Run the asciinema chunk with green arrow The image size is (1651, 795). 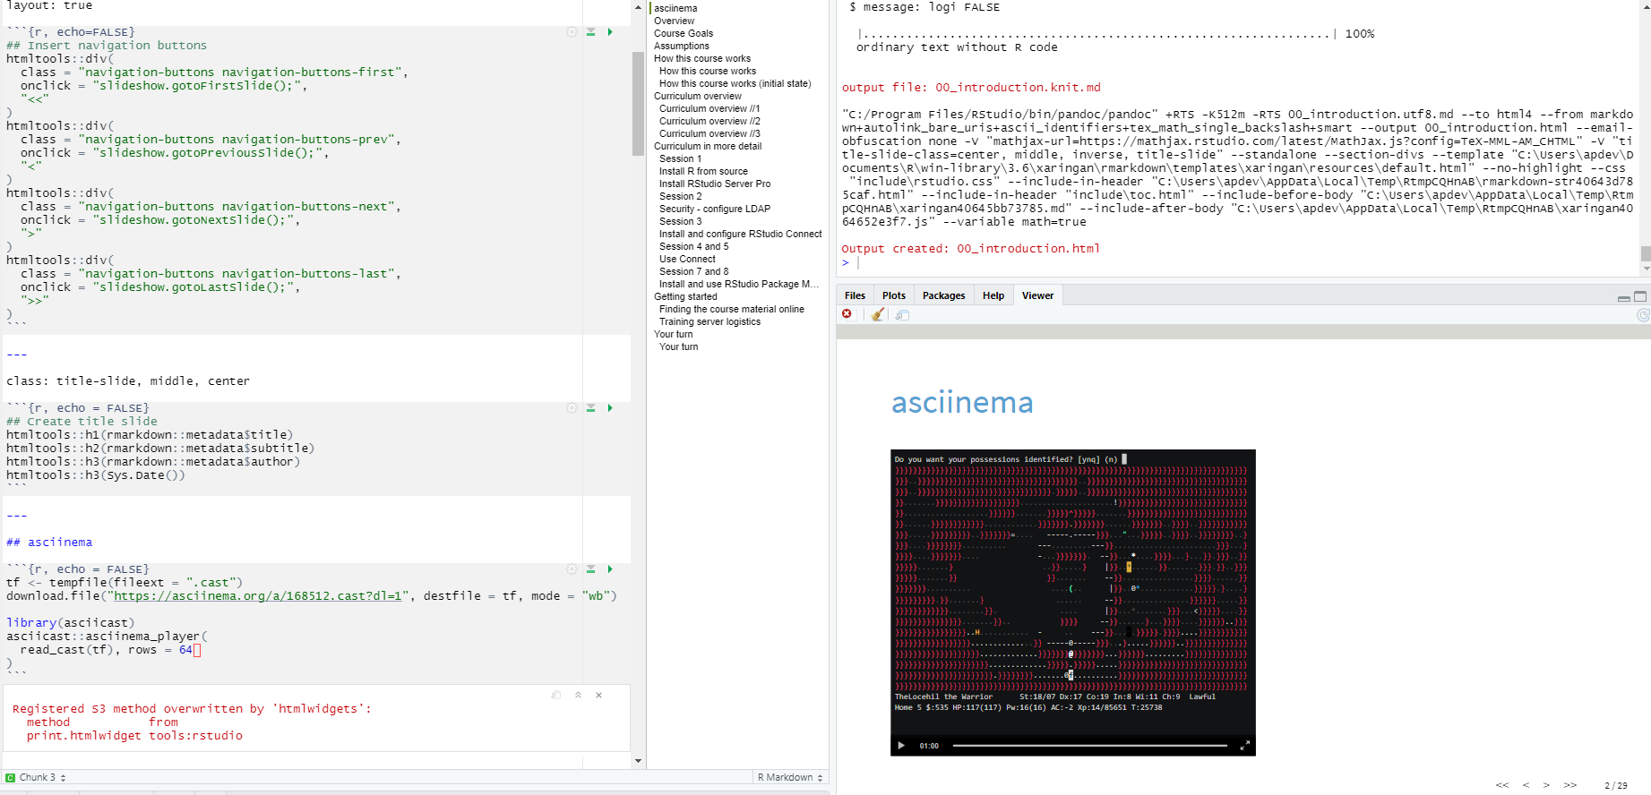pos(610,569)
